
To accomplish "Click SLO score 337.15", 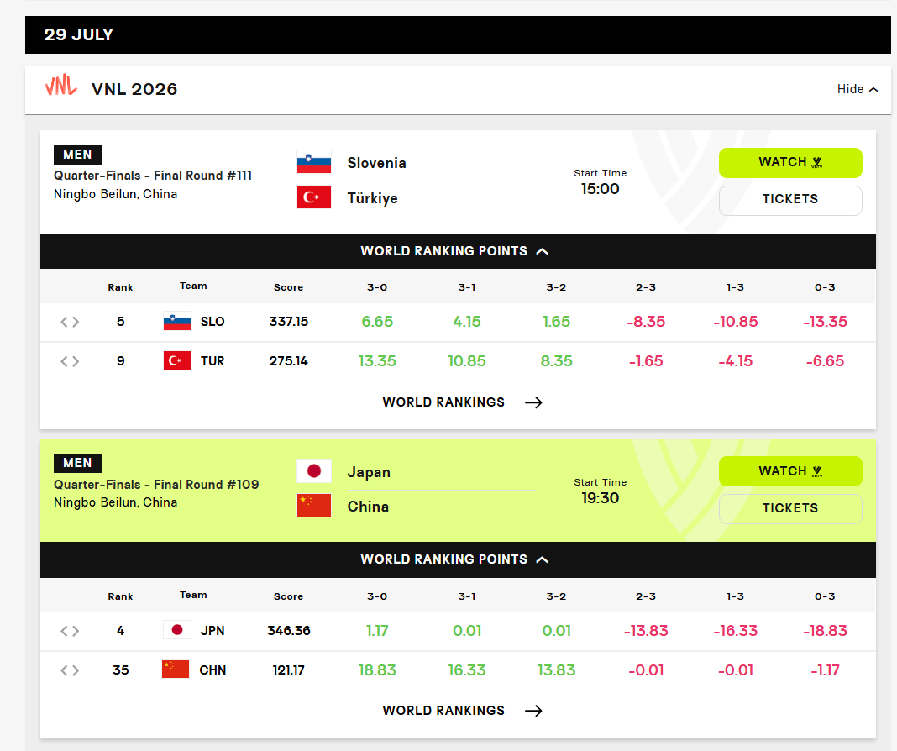I will click(289, 322).
